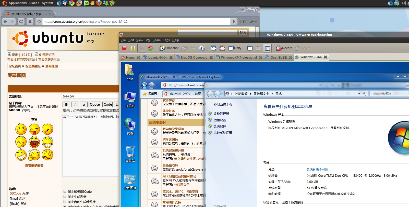
Task: Switch to Windows XP Professional tab
Action: (x=236, y=57)
